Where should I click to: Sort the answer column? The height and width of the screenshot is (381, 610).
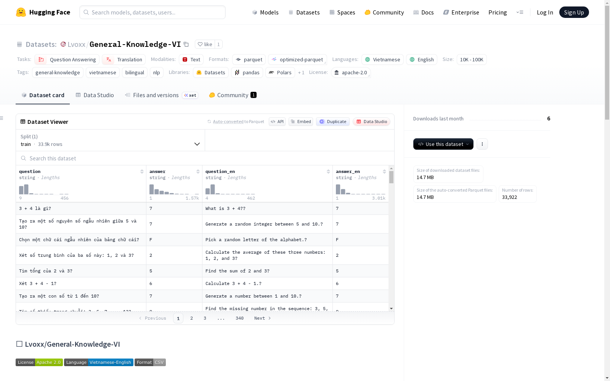198,171
